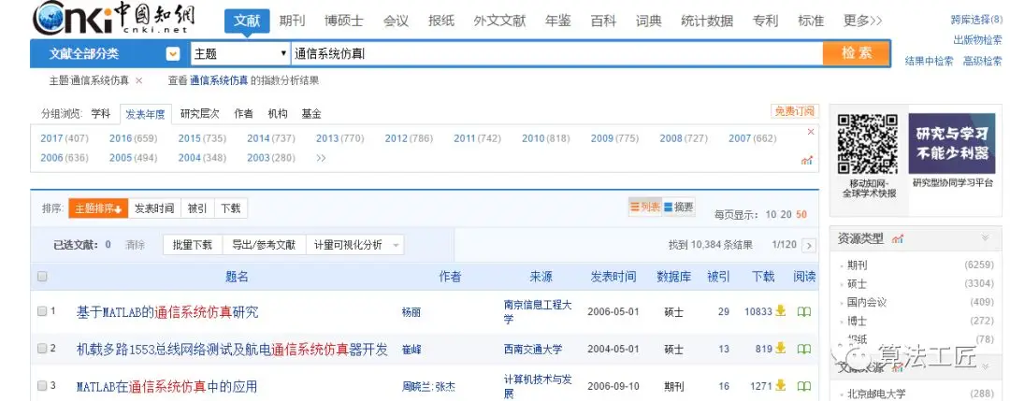Read row 1 paper online
This screenshot has width=1010, height=401.
pos(804,312)
